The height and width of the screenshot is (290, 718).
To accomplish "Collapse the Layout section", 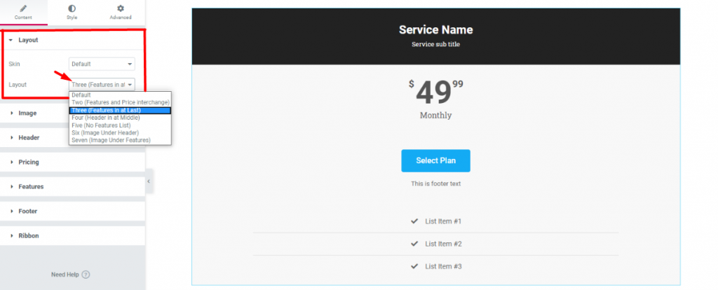I will click(28, 40).
